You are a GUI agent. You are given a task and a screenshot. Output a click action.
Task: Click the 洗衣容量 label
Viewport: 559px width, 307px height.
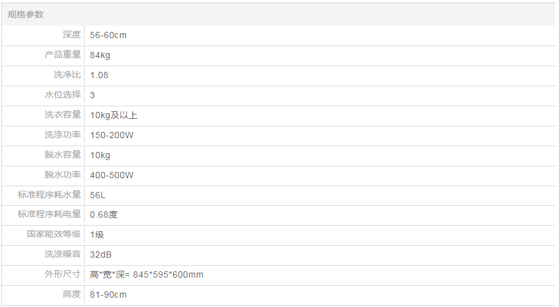(x=63, y=115)
